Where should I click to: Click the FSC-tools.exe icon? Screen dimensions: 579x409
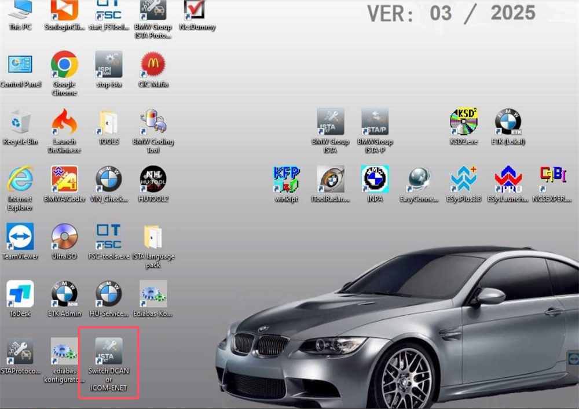coord(109,236)
